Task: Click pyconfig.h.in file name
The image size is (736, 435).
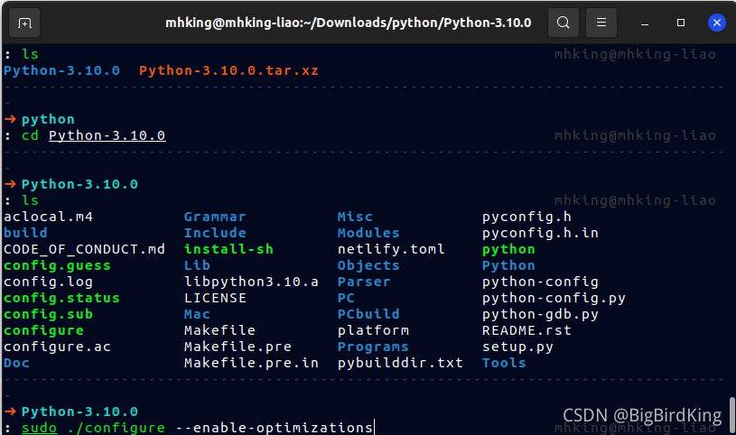Action: coord(540,233)
